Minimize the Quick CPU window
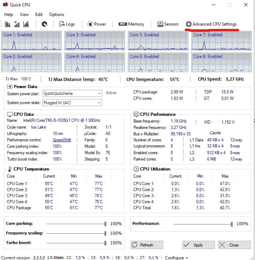This screenshot has width=255, height=260. [x=214, y=5]
